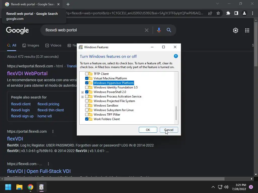Image resolution: width=258 pixels, height=193 pixels.
Task: Open Google settings gear
Action: click(x=236, y=30)
